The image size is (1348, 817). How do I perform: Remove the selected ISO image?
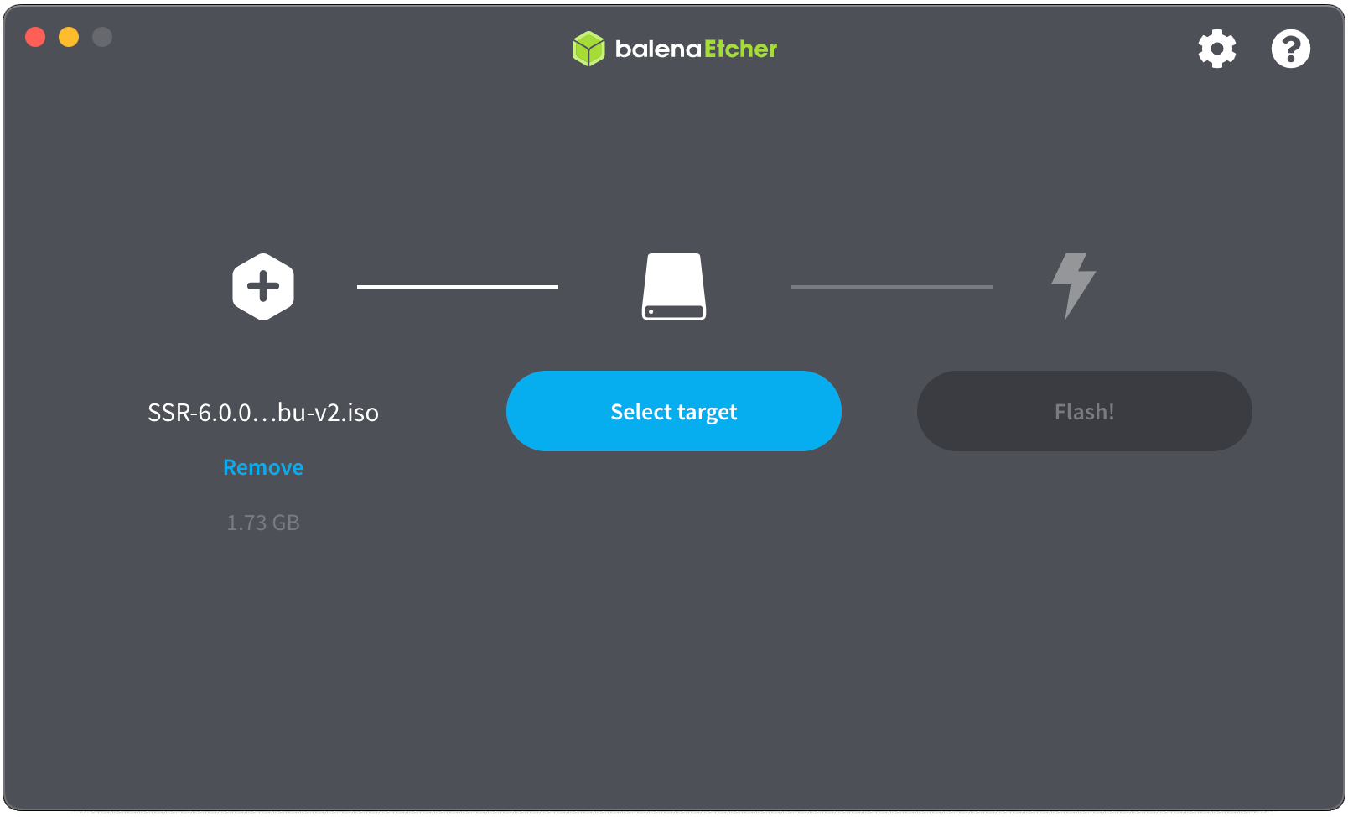pos(263,467)
